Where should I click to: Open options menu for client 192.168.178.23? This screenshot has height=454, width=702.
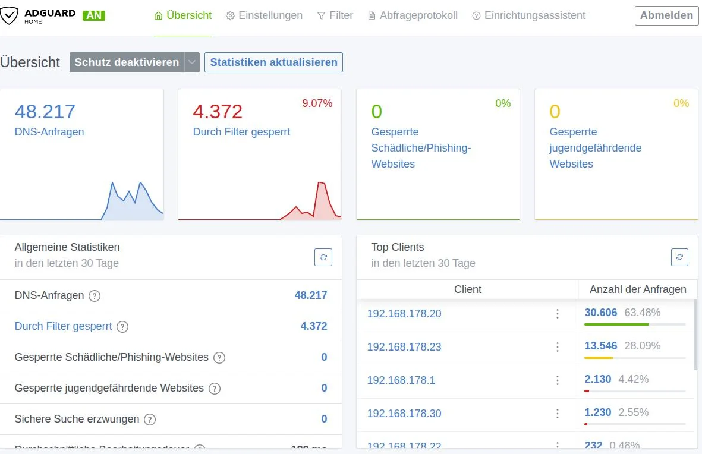[558, 346]
